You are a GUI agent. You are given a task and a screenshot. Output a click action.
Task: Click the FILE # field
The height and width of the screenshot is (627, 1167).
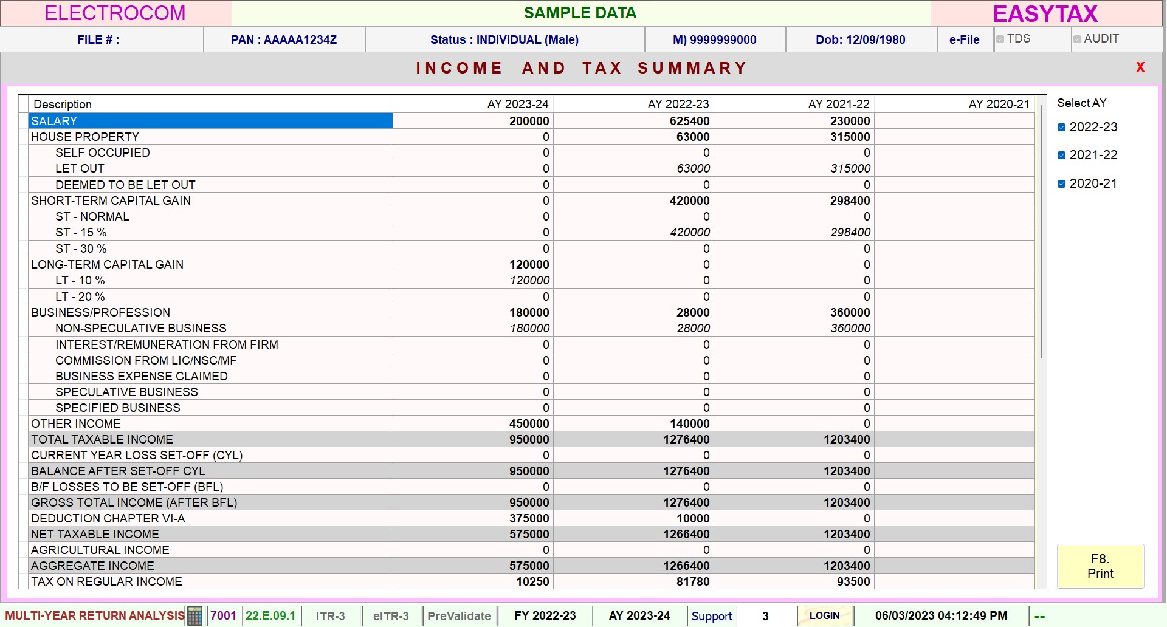pos(102,39)
